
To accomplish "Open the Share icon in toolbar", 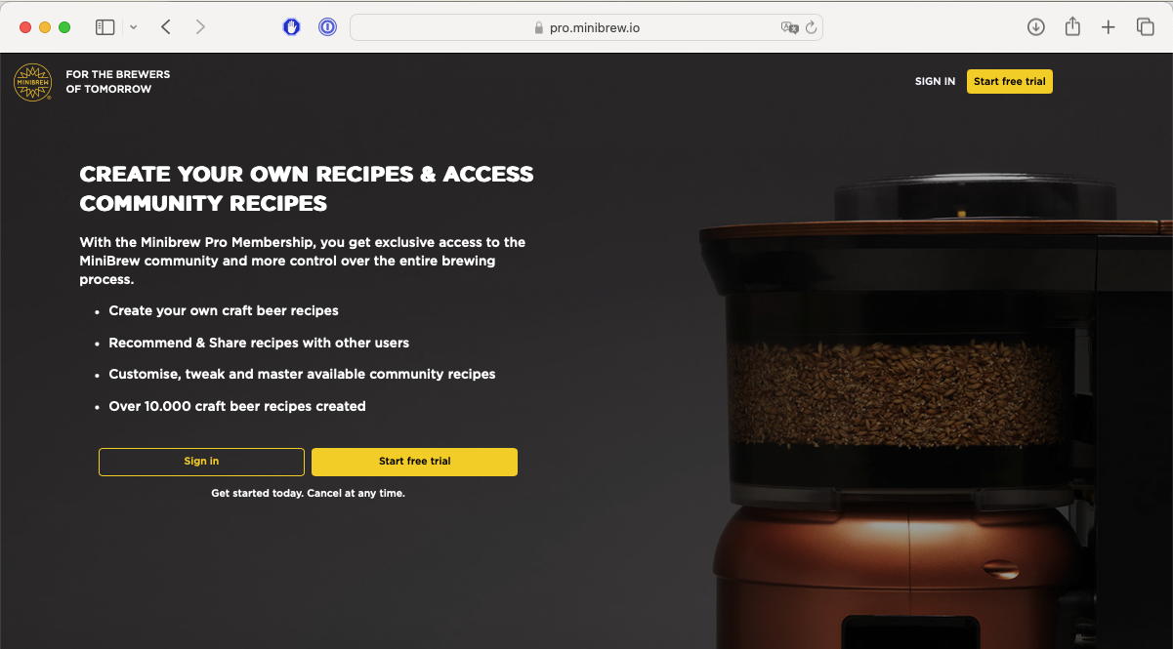I will (1072, 26).
